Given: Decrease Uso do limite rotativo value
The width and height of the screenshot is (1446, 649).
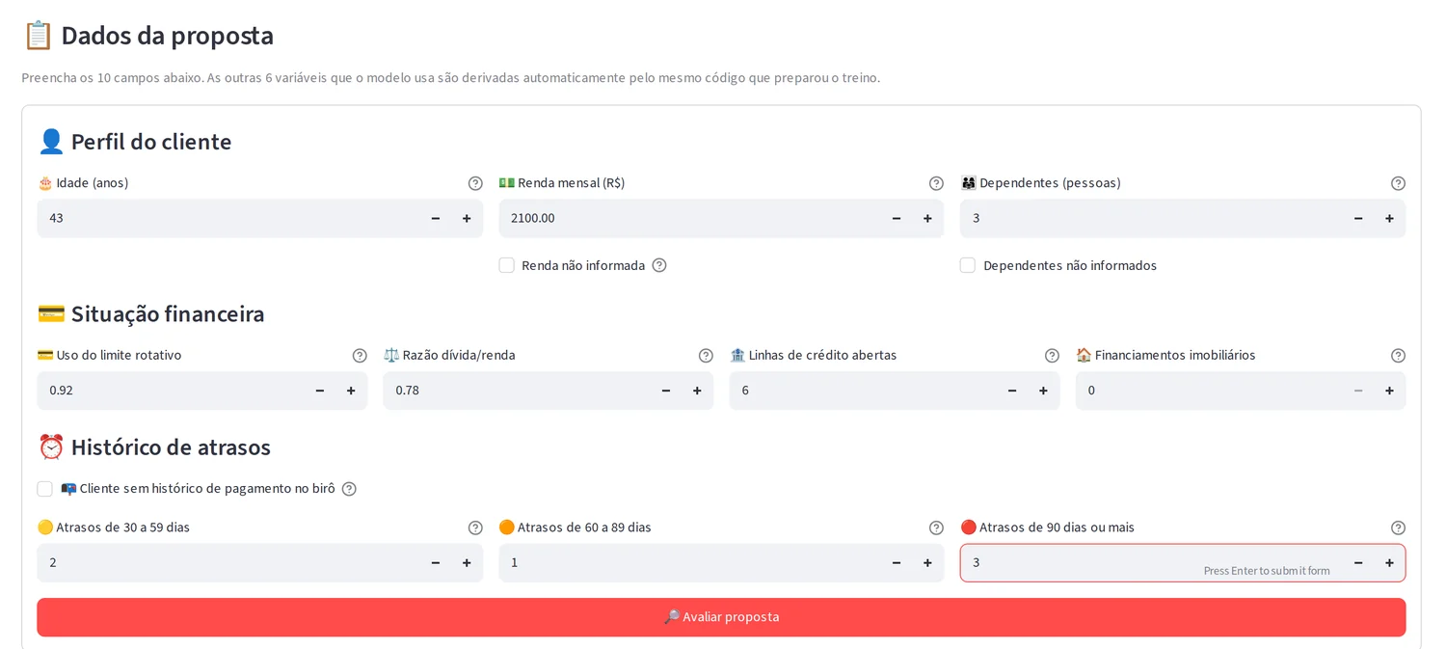Looking at the screenshot, I should pos(320,391).
